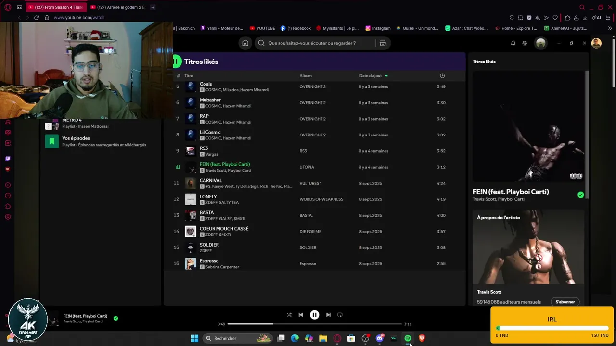The width and height of the screenshot is (616, 346).
Task: Select the song LONELY
Action: coord(208,197)
